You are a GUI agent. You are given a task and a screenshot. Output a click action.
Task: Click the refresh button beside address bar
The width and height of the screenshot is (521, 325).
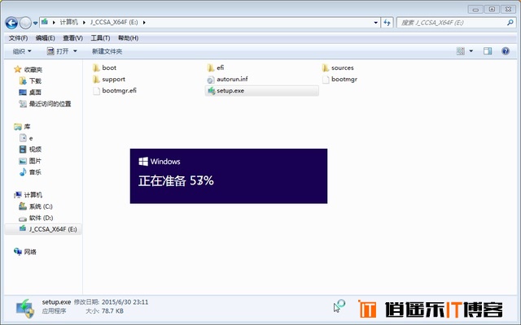click(x=387, y=23)
